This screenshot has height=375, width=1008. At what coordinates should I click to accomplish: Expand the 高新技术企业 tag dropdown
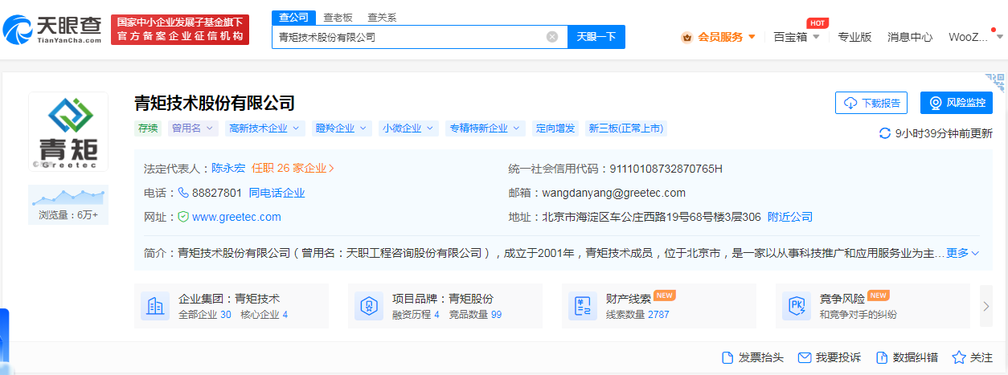264,128
